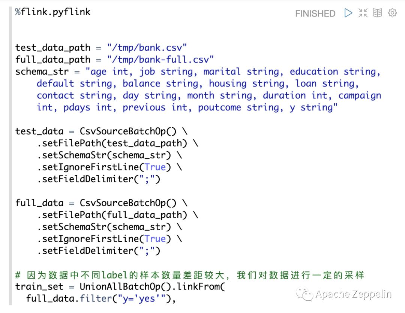The height and width of the screenshot is (313, 405).
Task: Hide the editor with the collapse-arrows icon
Action: 363,13
